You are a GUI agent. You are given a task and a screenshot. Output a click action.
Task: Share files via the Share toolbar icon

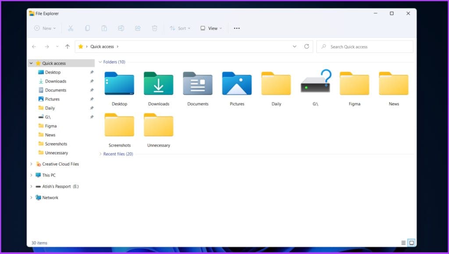138,28
